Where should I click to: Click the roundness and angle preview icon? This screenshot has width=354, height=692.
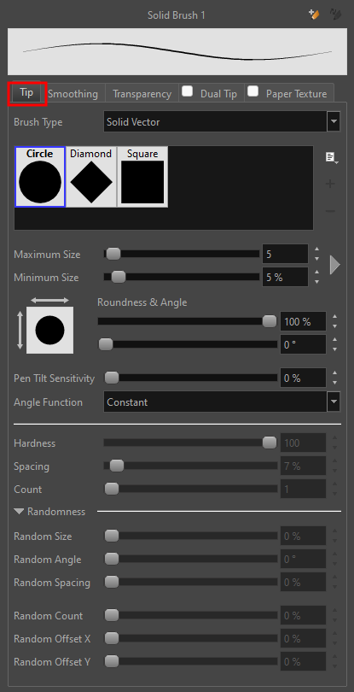tap(49, 330)
